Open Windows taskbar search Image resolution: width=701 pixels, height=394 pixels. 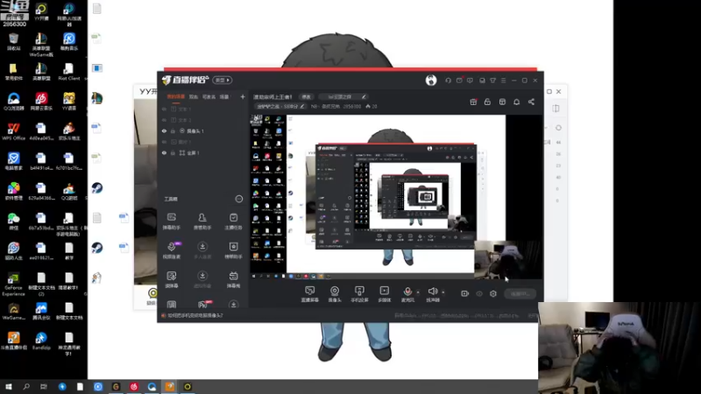point(26,386)
